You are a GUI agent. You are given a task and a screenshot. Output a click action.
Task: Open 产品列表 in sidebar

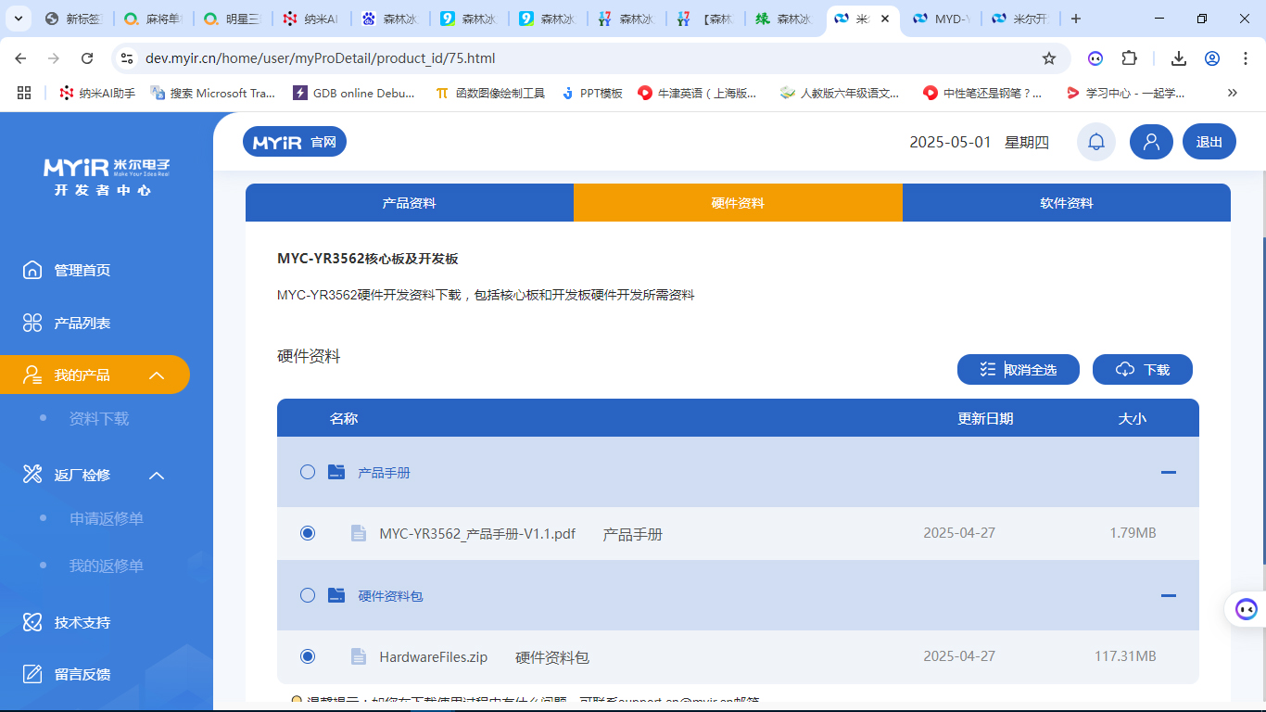(x=82, y=323)
